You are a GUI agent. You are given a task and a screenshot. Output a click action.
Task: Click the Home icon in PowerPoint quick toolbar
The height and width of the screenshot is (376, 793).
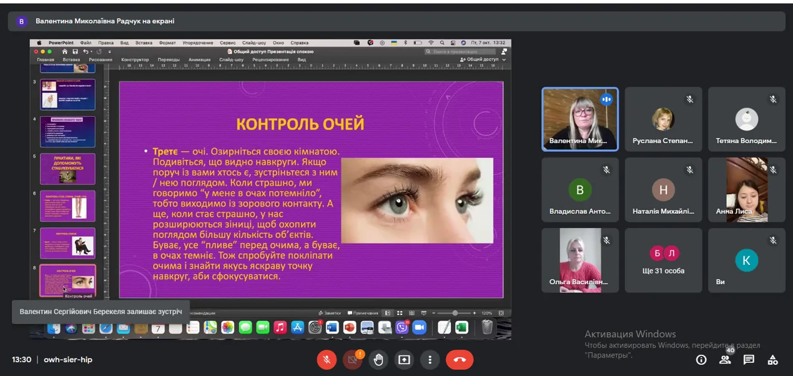click(64, 51)
